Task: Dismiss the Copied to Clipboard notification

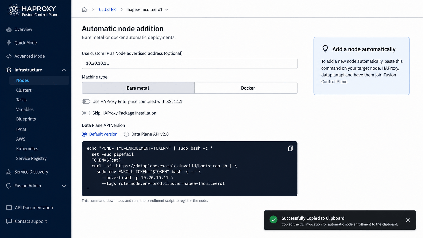Action: pyautogui.click(x=408, y=220)
